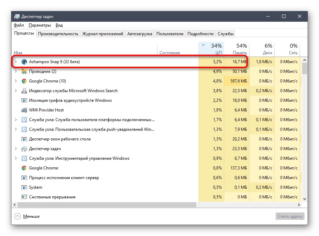
Task: Click the WMI Provider Host icon
Action: (24, 110)
